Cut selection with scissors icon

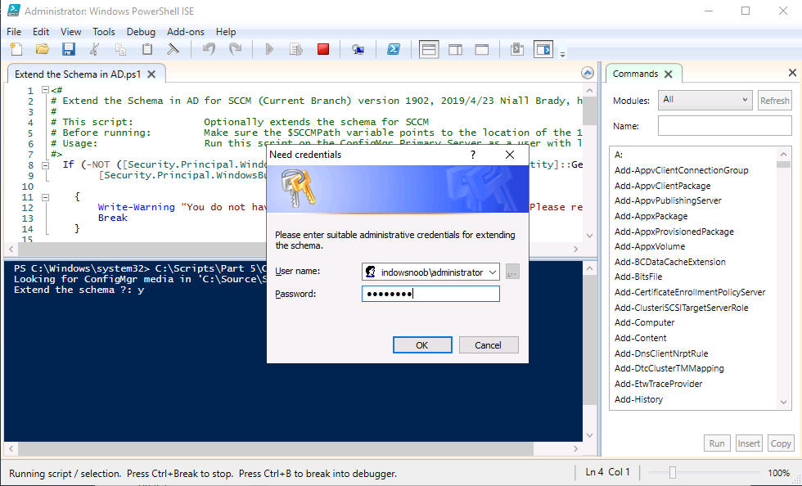[x=95, y=49]
